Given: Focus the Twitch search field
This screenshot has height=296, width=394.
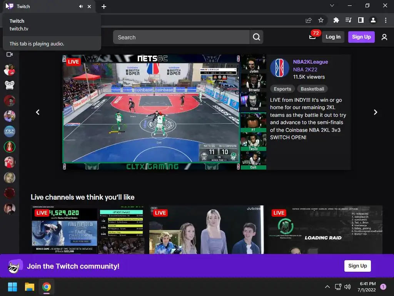Looking at the screenshot, I should click(182, 37).
